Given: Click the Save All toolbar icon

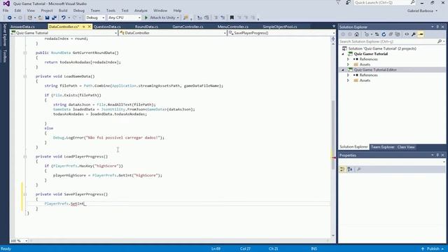Looking at the screenshot, I should pyautogui.click(x=54, y=17).
